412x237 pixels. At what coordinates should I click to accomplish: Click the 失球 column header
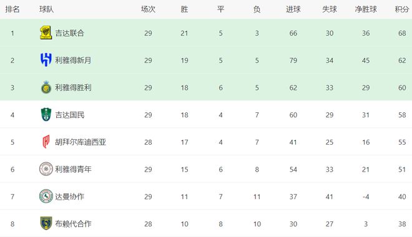click(330, 9)
